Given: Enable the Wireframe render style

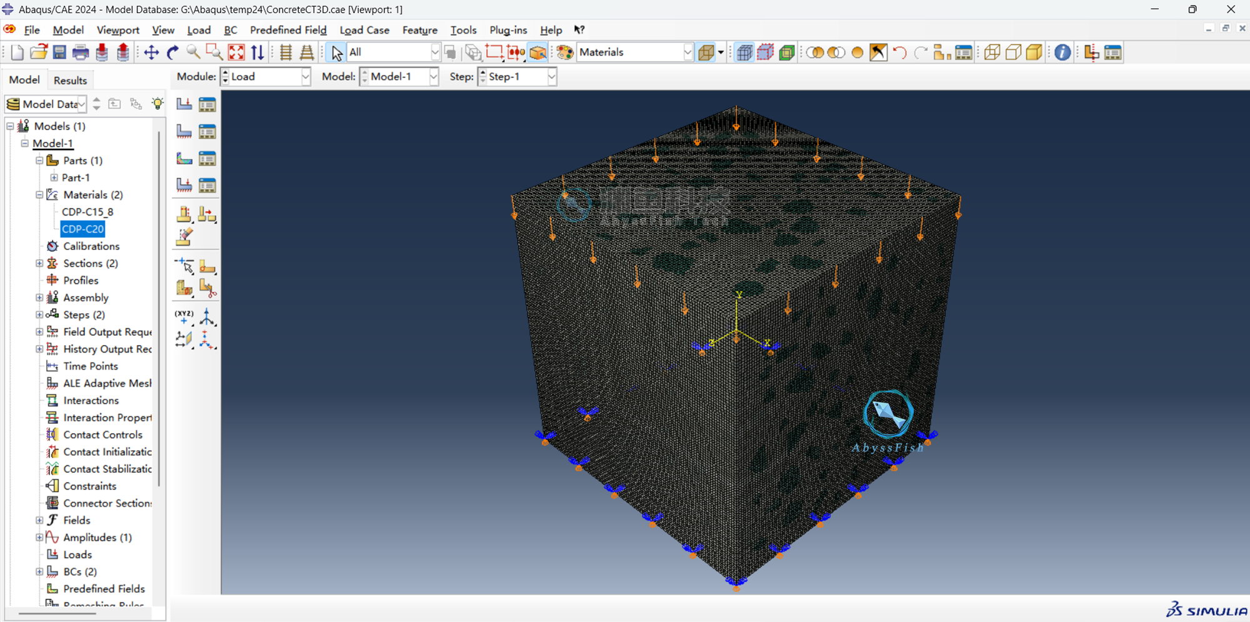Looking at the screenshot, I should click(992, 53).
